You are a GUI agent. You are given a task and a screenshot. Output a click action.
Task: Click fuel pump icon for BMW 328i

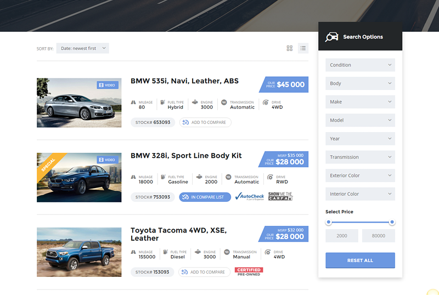coord(163,177)
